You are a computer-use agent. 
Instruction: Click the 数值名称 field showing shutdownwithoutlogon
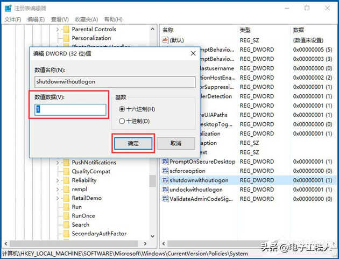tap(115, 82)
